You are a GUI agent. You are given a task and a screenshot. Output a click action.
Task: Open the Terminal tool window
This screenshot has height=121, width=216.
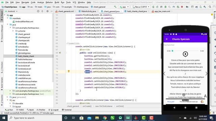(67, 110)
